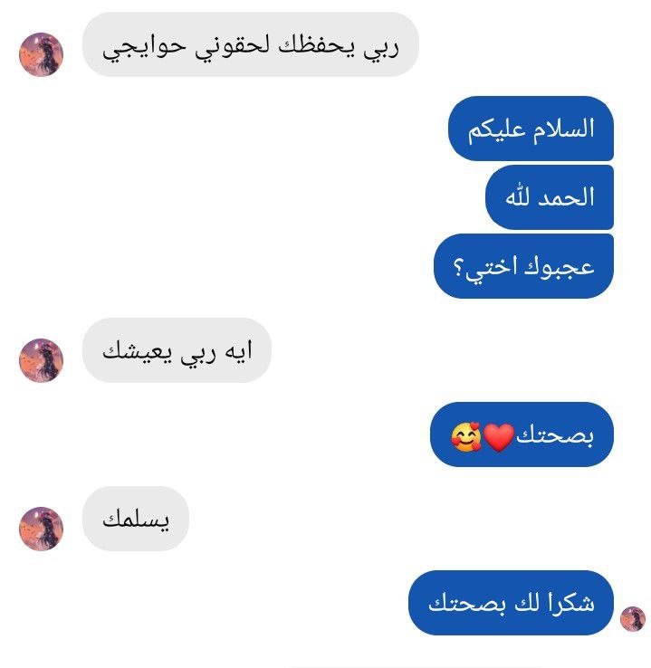Select the 'يسلمك' received message

pos(136,519)
